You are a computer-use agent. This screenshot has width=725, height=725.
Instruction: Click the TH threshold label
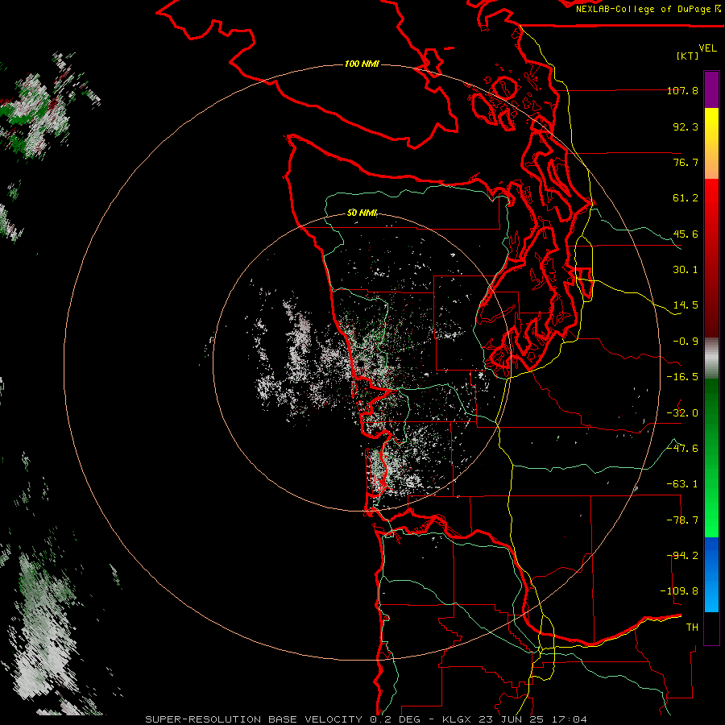point(692,628)
